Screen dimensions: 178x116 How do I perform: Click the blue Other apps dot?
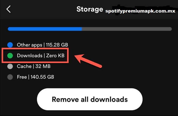(x=10, y=45)
